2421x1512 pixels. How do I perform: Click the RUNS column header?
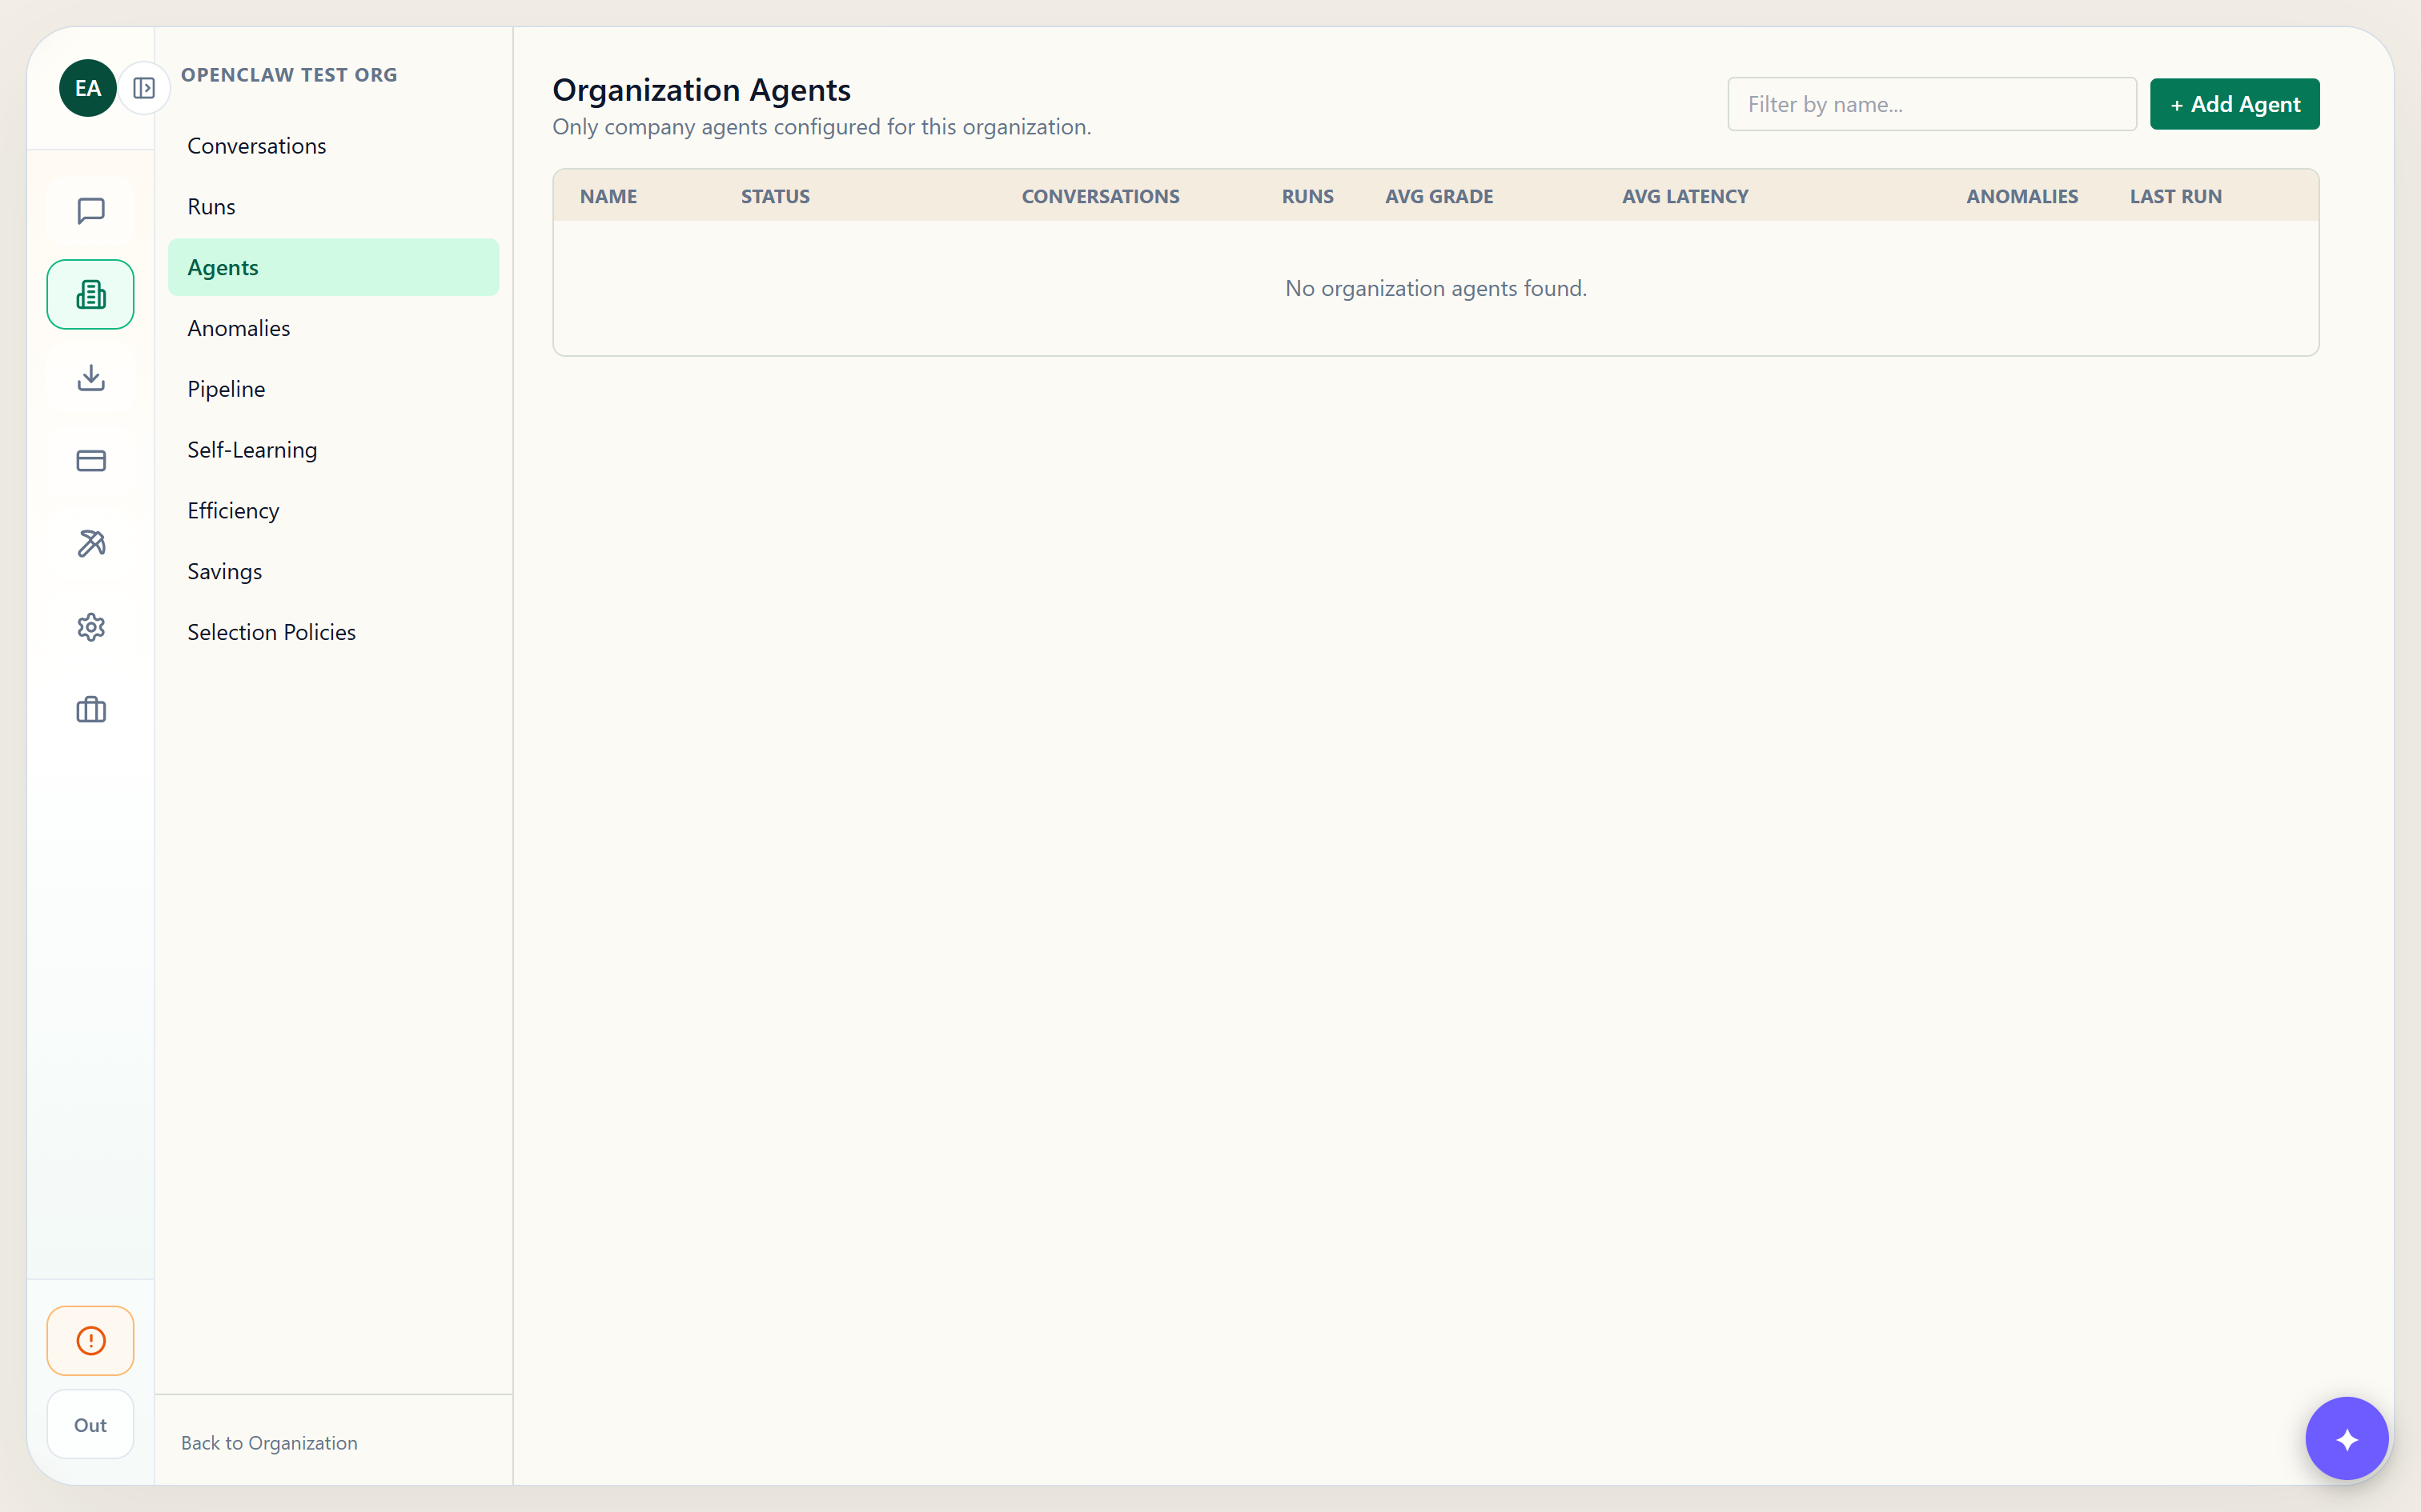(1307, 196)
